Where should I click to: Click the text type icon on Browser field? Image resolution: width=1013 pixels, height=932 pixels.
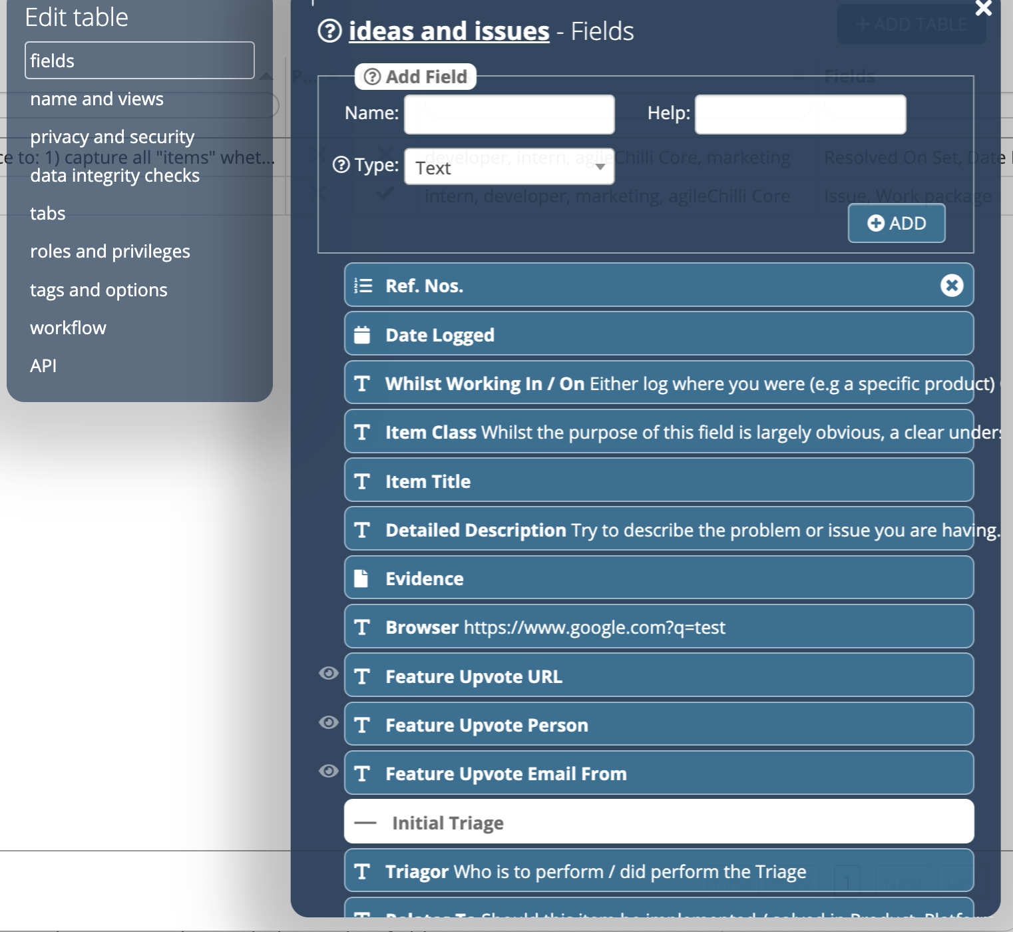362,627
